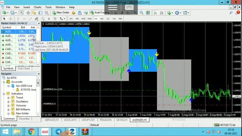The image size is (242, 136).
Task: Click the search magnifier at toolbar right
Action: point(231,12)
